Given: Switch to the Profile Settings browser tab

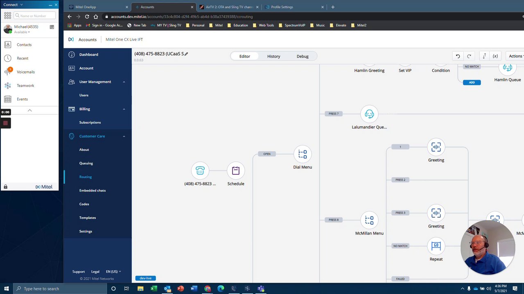Looking at the screenshot, I should pyautogui.click(x=294, y=7).
